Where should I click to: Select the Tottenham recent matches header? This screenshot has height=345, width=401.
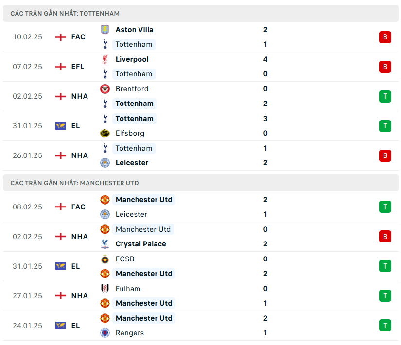[65, 14]
